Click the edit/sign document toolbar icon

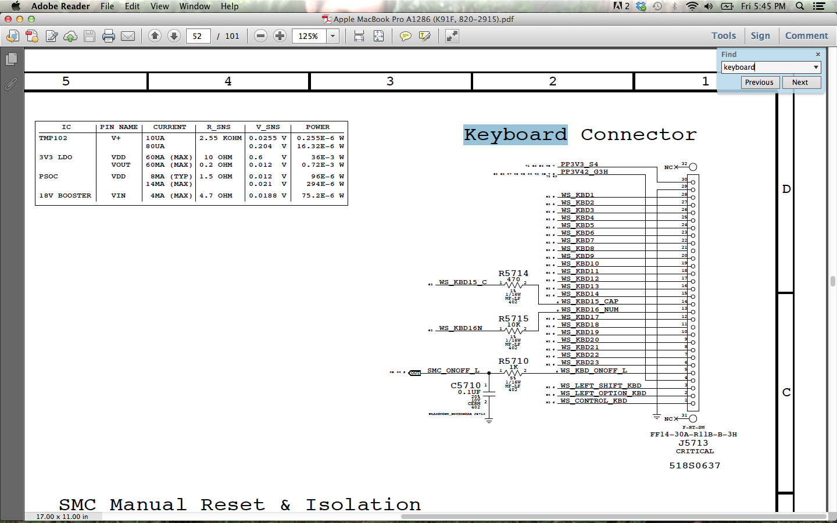pos(51,36)
